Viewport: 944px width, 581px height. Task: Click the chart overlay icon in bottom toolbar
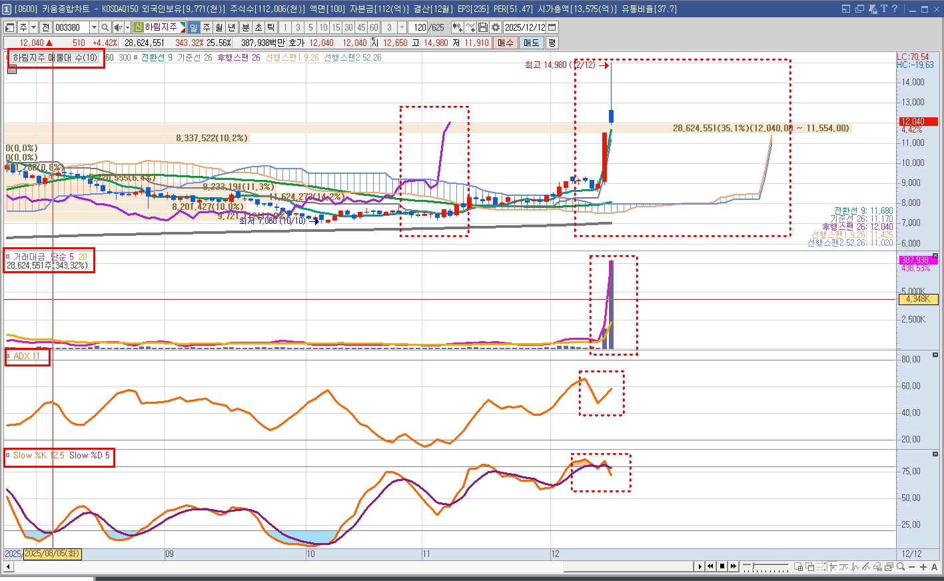(889, 567)
